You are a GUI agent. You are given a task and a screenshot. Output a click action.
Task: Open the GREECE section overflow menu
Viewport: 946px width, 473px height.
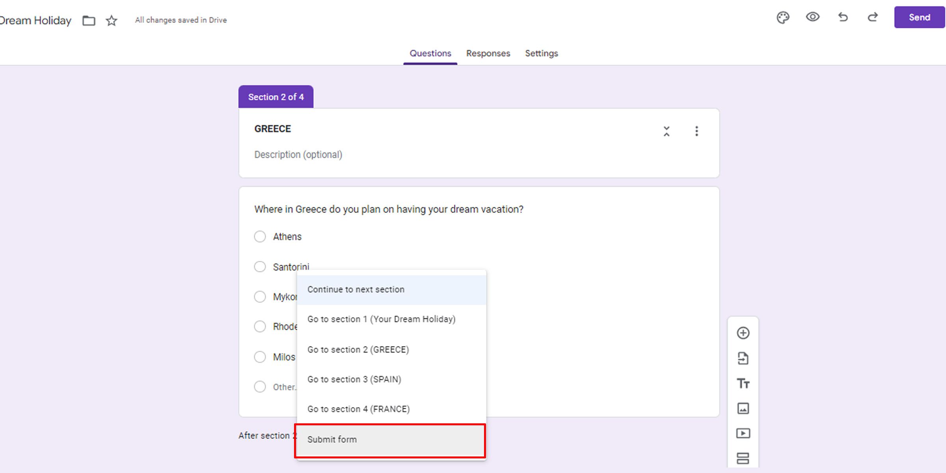pyautogui.click(x=697, y=132)
